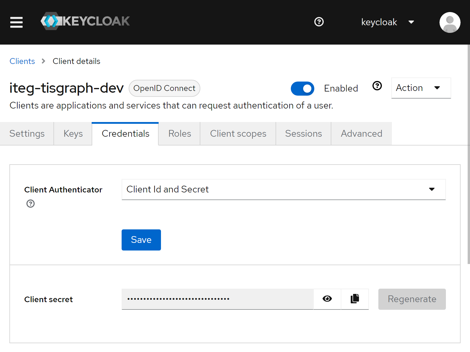Reveal the client secret with the eye icon

[x=327, y=299]
